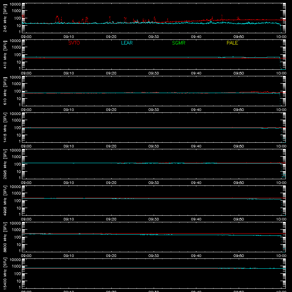Click 09:40 time label below 410 MHz plot
Viewport: 292px width, 292px height.
tap(196, 73)
